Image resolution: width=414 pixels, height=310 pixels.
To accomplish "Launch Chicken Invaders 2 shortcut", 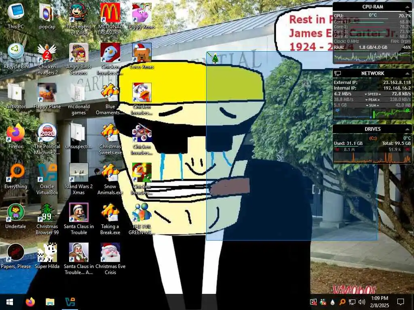I will 47,59.
